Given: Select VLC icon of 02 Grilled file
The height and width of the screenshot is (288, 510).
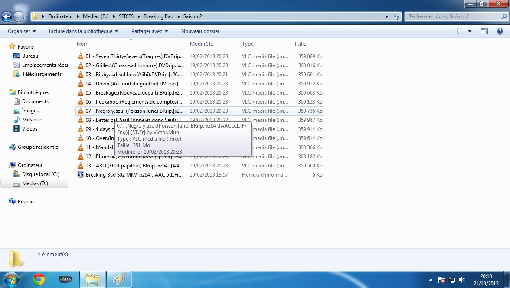Looking at the screenshot, I should click(81, 65).
